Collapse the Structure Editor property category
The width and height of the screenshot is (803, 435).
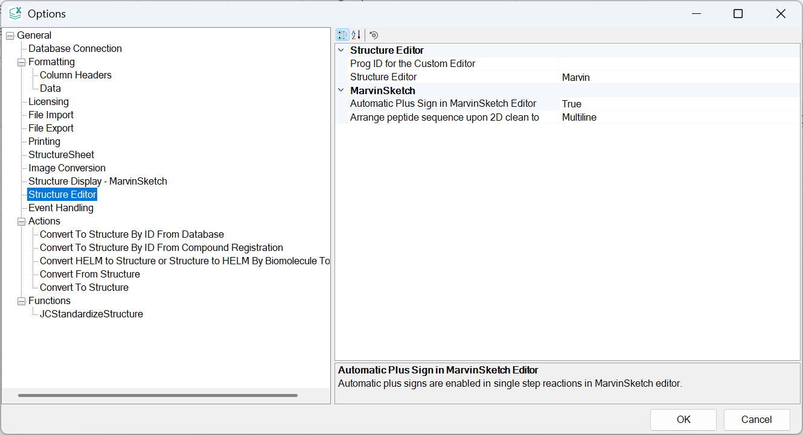tap(341, 51)
